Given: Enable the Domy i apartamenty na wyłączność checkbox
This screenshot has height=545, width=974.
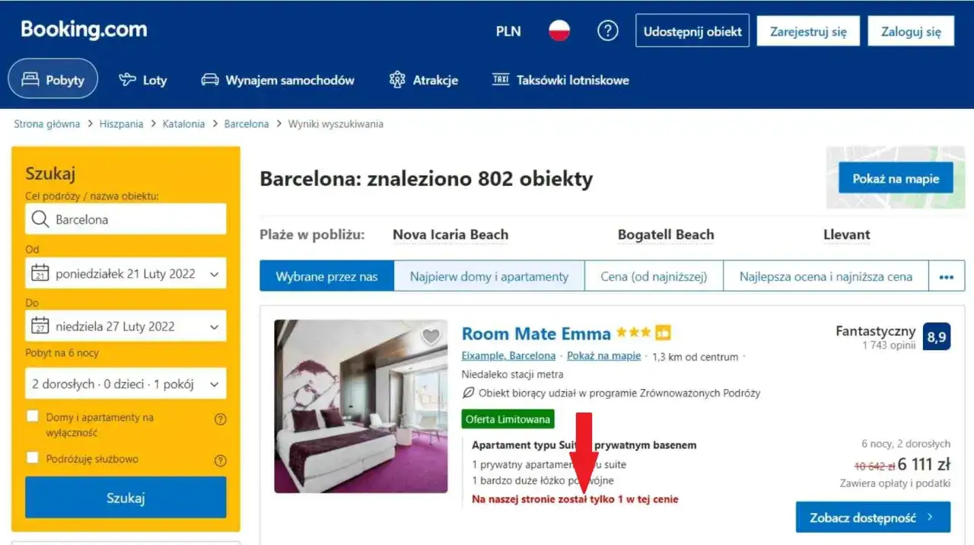Looking at the screenshot, I should click(x=33, y=415).
